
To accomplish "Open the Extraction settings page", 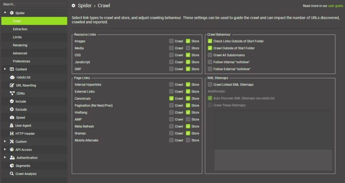I will click(x=20, y=29).
